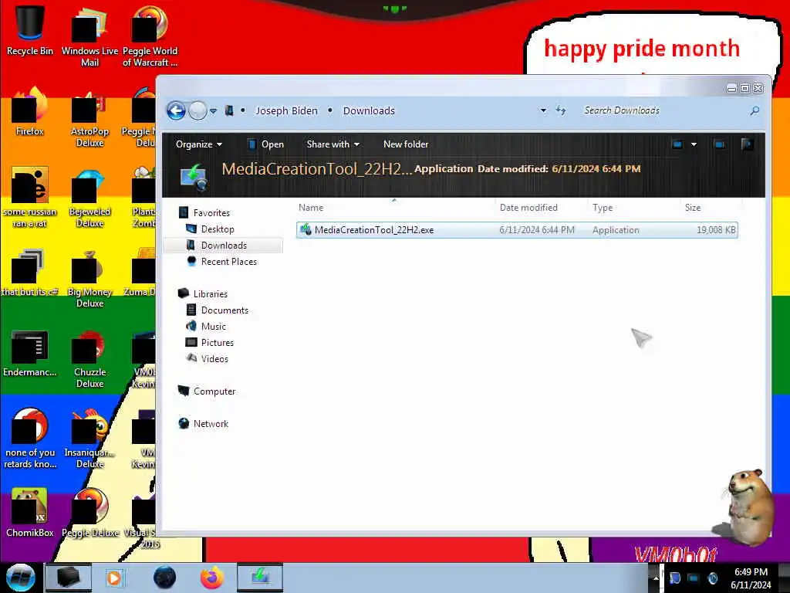The width and height of the screenshot is (790, 593).
Task: Click the Action Center flag tray icon
Action: [674, 578]
